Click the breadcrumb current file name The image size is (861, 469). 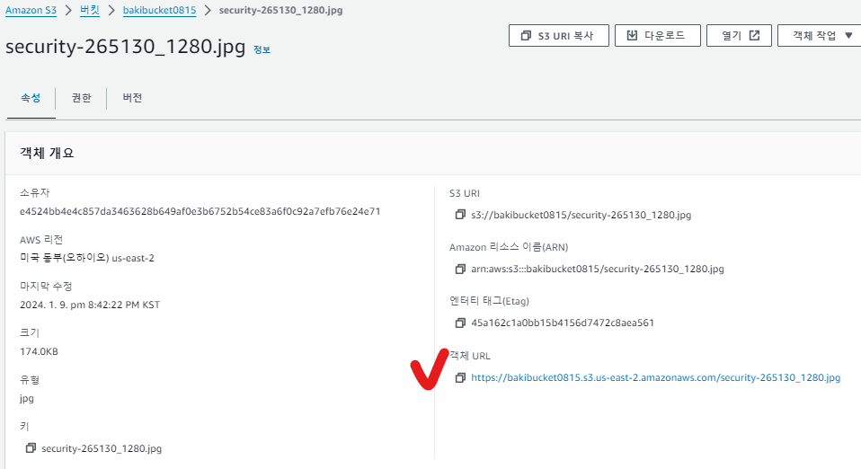point(280,11)
